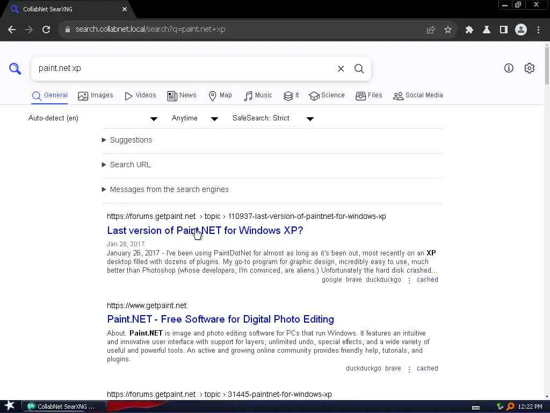
Task: Open the profile avatar menu
Action: 520,30
